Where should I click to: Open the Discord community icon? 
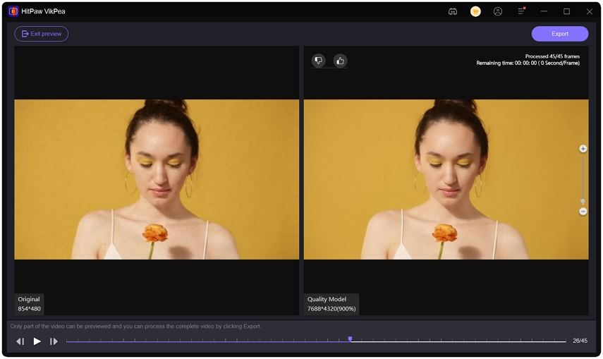[453, 11]
